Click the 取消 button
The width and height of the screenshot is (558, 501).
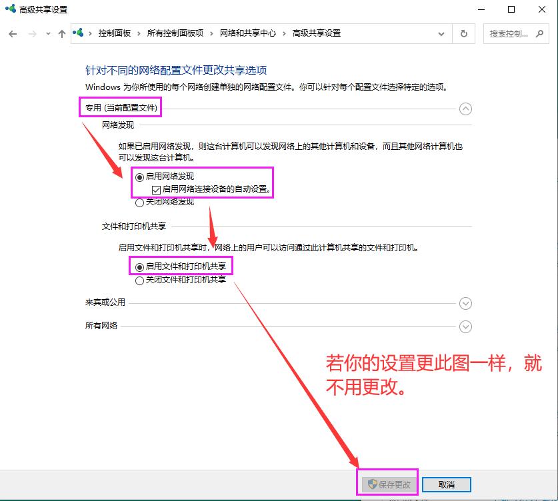(x=447, y=484)
